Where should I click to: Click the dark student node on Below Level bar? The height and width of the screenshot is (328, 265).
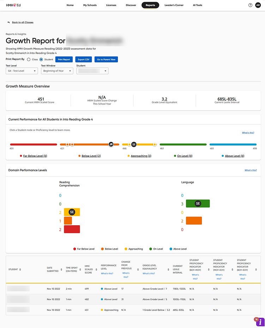[x=111, y=144]
